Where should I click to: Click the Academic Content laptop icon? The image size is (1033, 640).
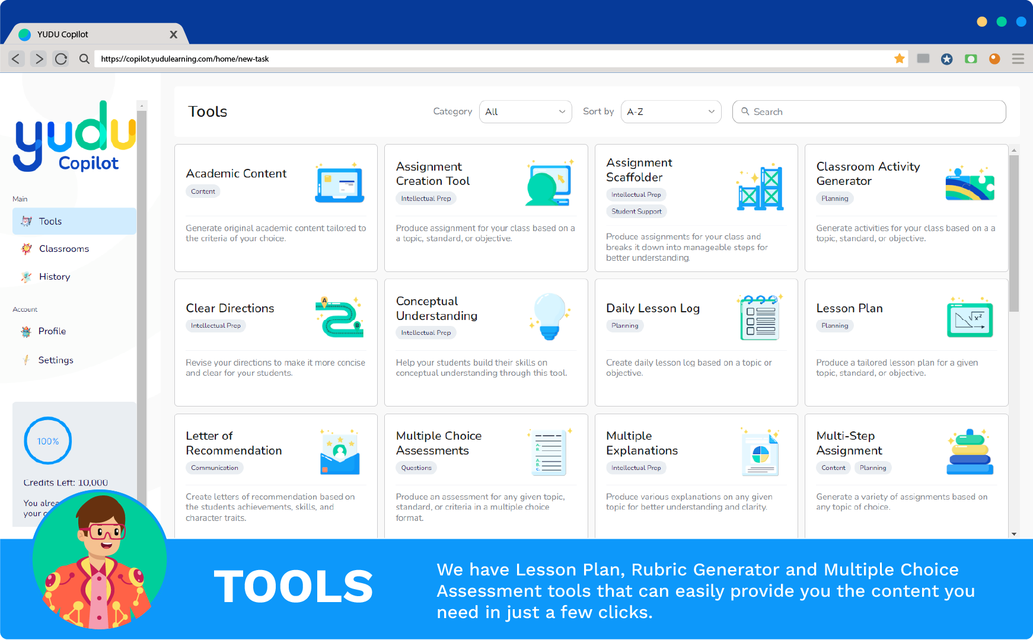pyautogui.click(x=340, y=183)
